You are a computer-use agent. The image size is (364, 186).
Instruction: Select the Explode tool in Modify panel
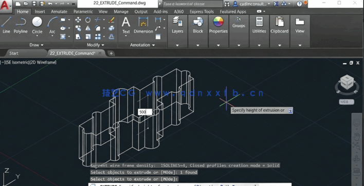tap(112, 28)
